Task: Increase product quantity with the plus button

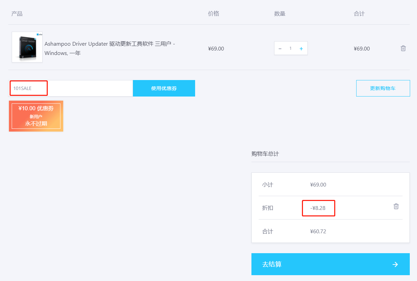Action: pos(301,49)
